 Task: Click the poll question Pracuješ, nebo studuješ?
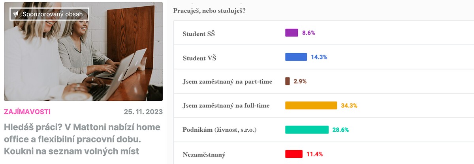[x=209, y=11]
